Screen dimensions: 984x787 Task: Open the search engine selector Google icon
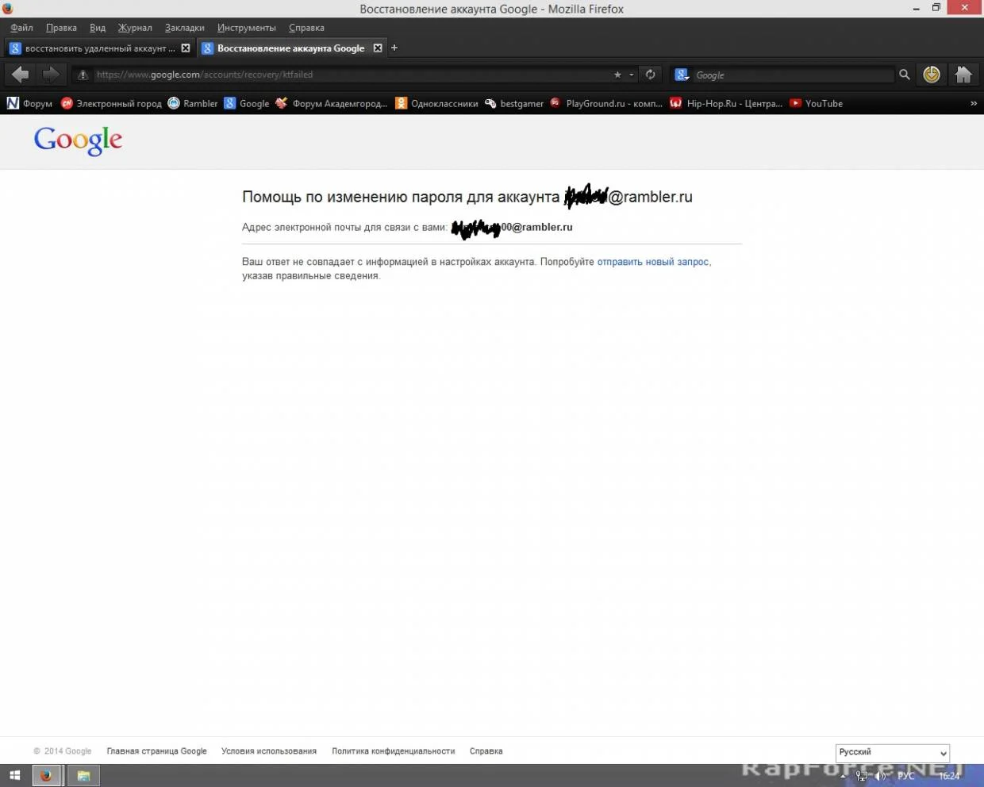682,75
